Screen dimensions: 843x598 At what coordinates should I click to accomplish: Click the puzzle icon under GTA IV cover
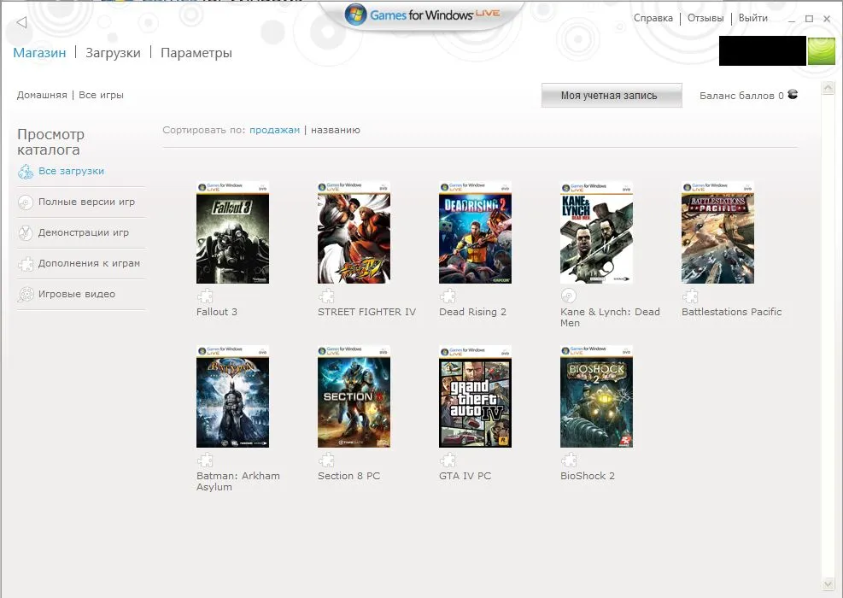pos(448,460)
